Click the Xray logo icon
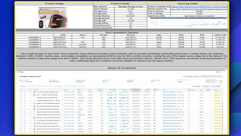The height and width of the screenshot is (136, 241). point(18,72)
